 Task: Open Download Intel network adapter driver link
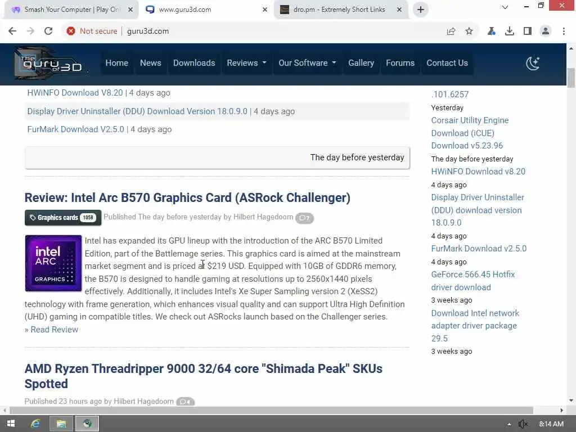[x=475, y=326]
